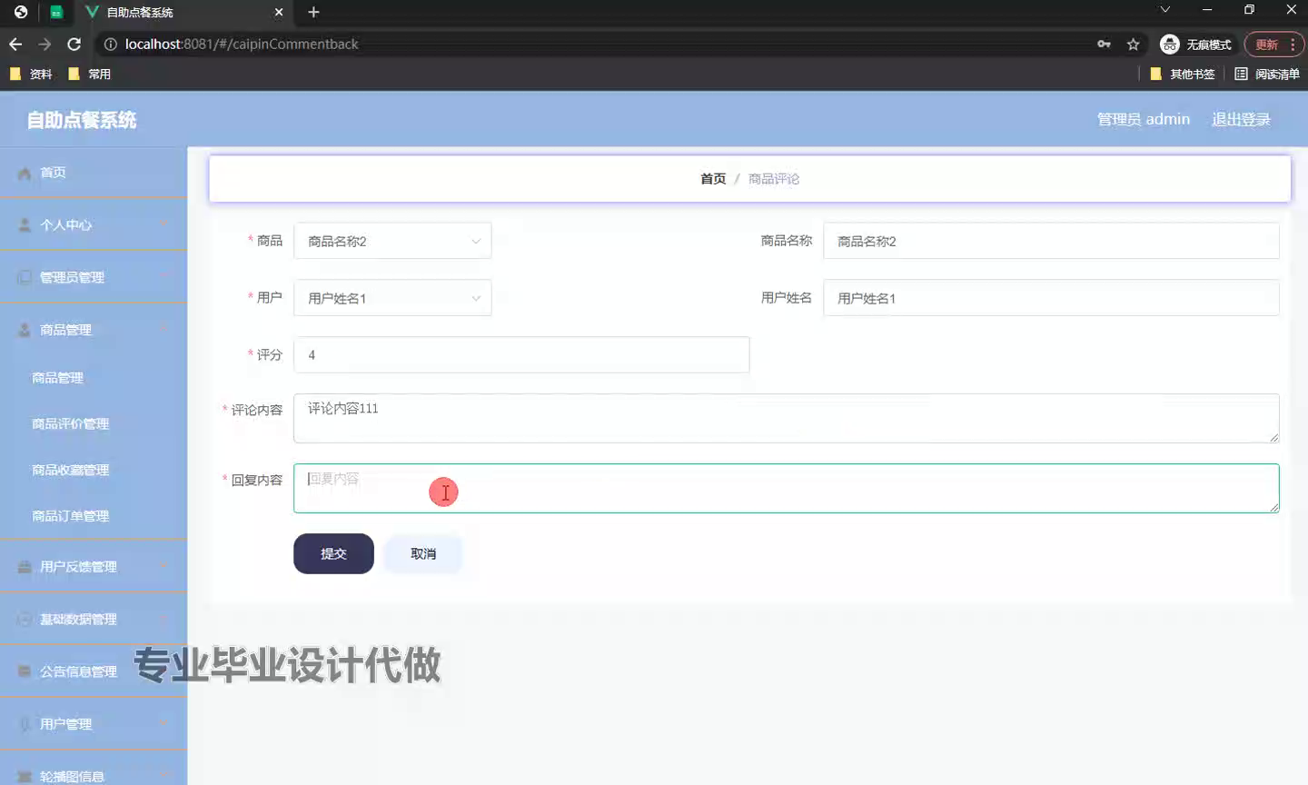Expand the 个人中心 menu arrow

pos(163,224)
